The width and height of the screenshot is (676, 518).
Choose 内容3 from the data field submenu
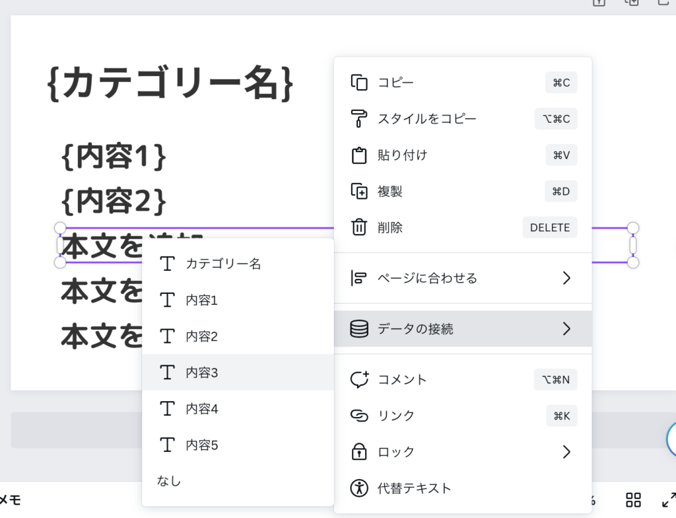[x=202, y=373]
